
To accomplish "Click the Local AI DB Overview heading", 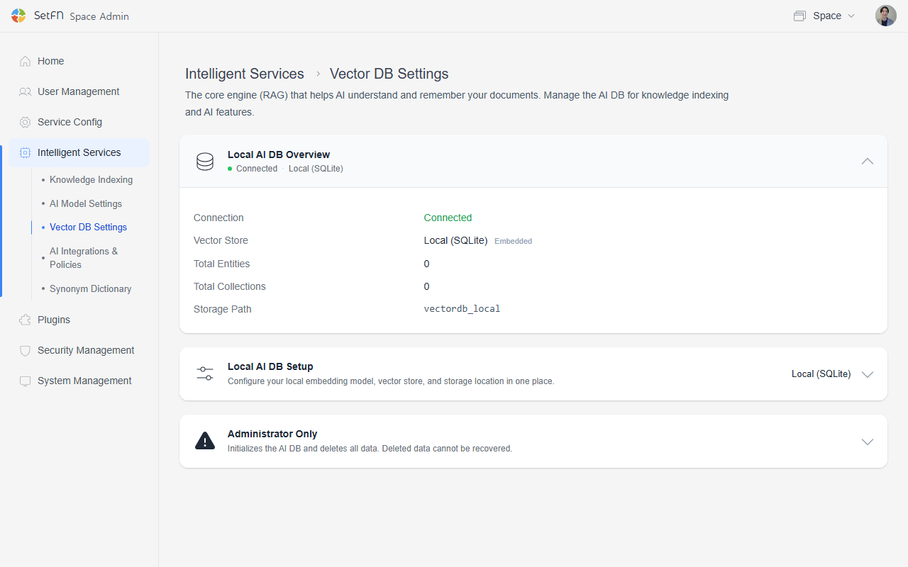I will coord(279,155).
